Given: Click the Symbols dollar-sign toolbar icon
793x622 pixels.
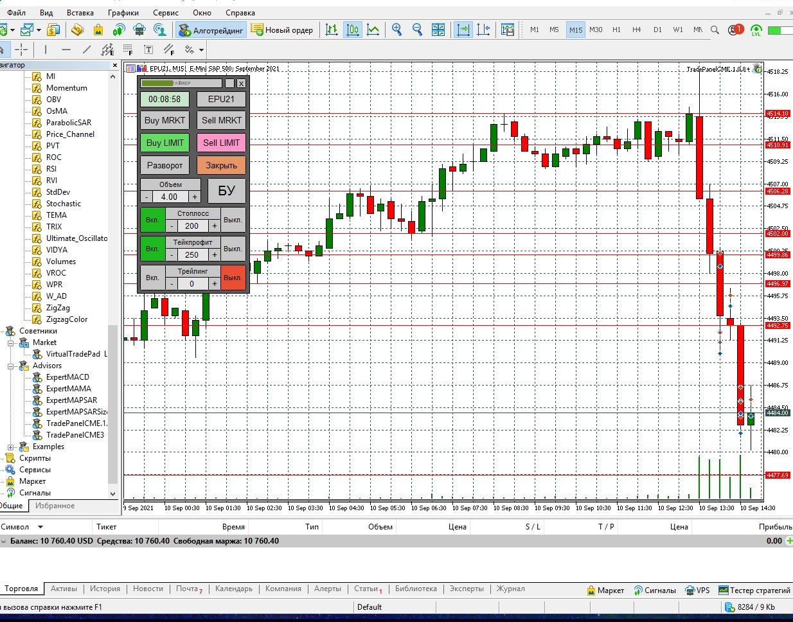Looking at the screenshot, I should [53, 30].
